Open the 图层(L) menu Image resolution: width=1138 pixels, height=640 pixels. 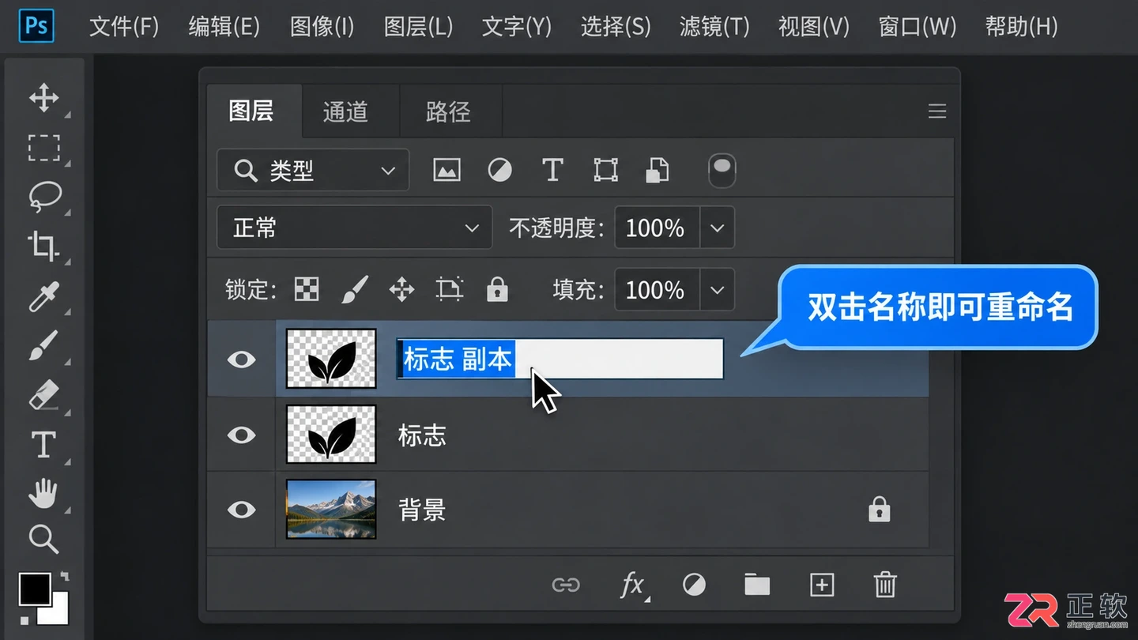click(418, 27)
